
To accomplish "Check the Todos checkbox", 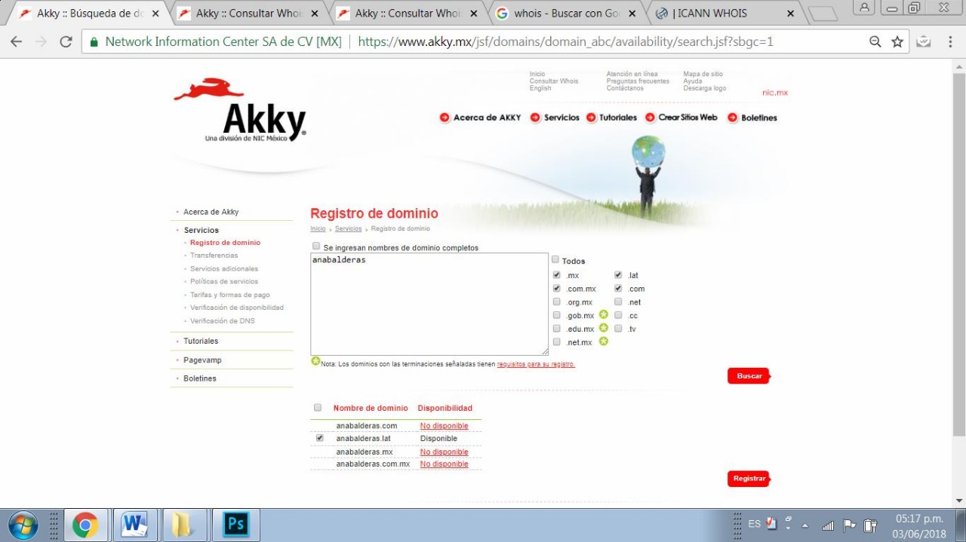I will (x=555, y=260).
